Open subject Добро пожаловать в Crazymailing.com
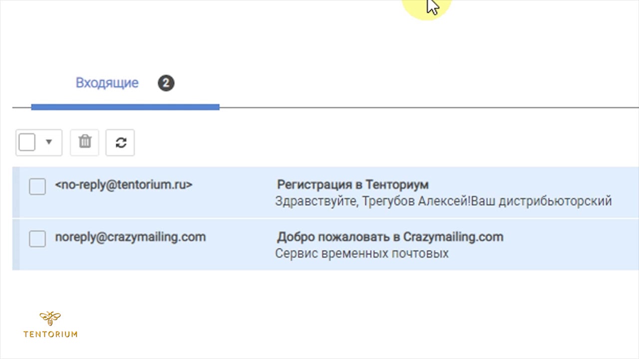The width and height of the screenshot is (639, 359). pos(390,237)
